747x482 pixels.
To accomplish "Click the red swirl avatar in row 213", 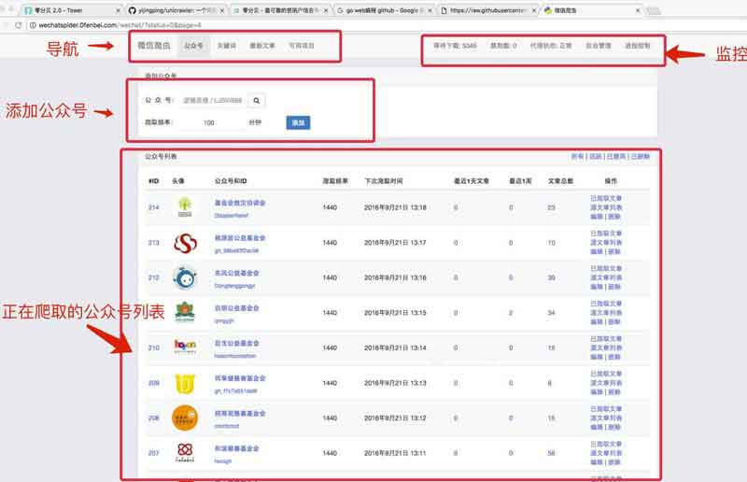I will (x=185, y=243).
